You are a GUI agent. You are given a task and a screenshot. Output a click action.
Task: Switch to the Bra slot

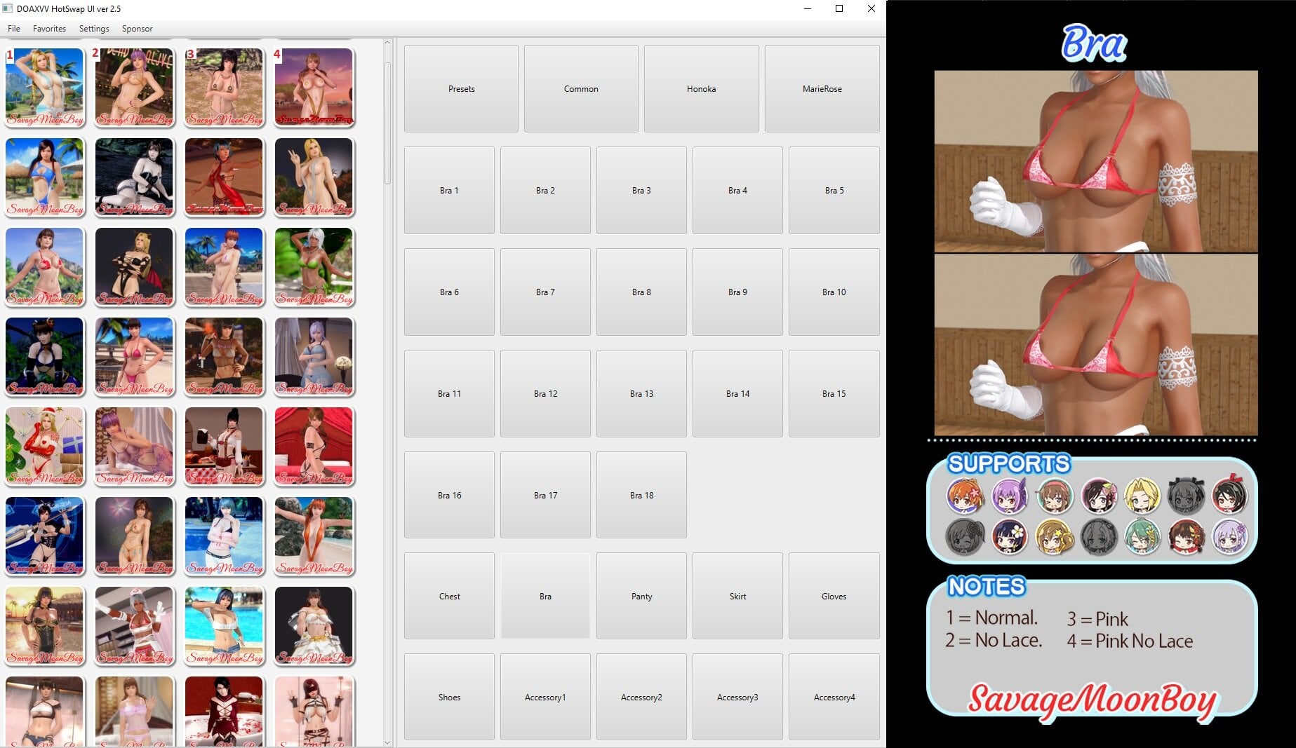point(545,596)
